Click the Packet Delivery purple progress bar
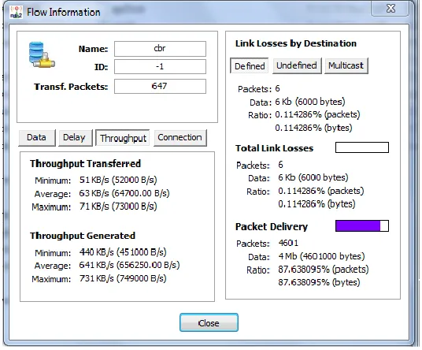 pos(362,225)
